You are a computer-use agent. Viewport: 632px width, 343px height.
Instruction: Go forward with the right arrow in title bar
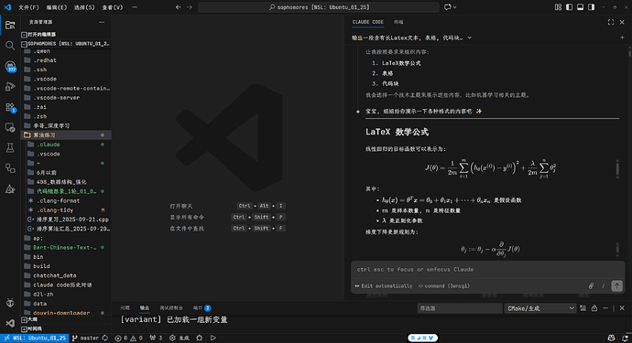tap(190, 7)
